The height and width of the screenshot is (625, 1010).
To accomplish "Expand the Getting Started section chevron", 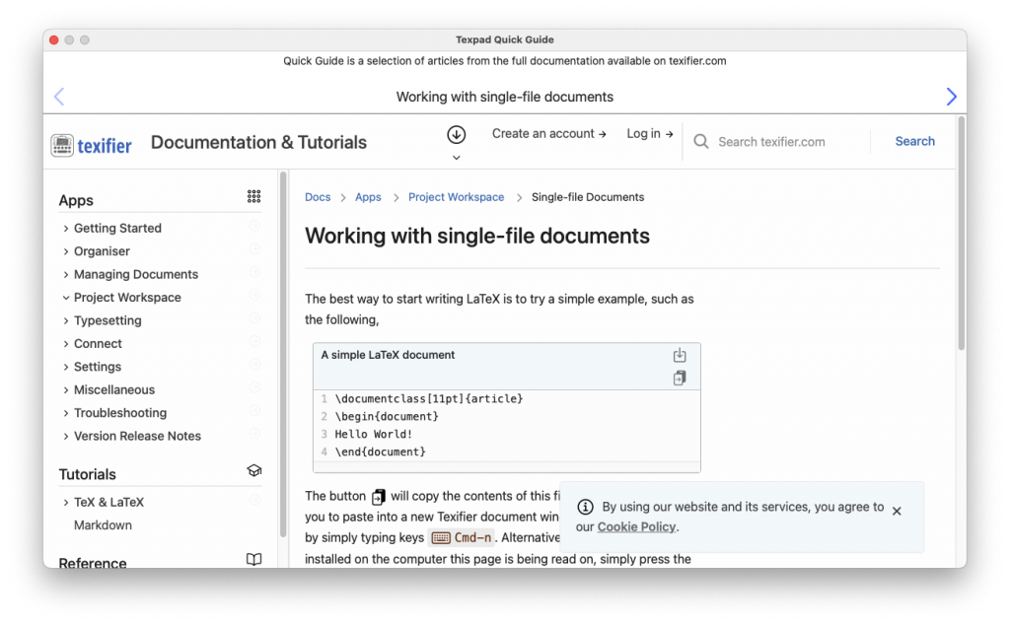I will [x=66, y=229].
